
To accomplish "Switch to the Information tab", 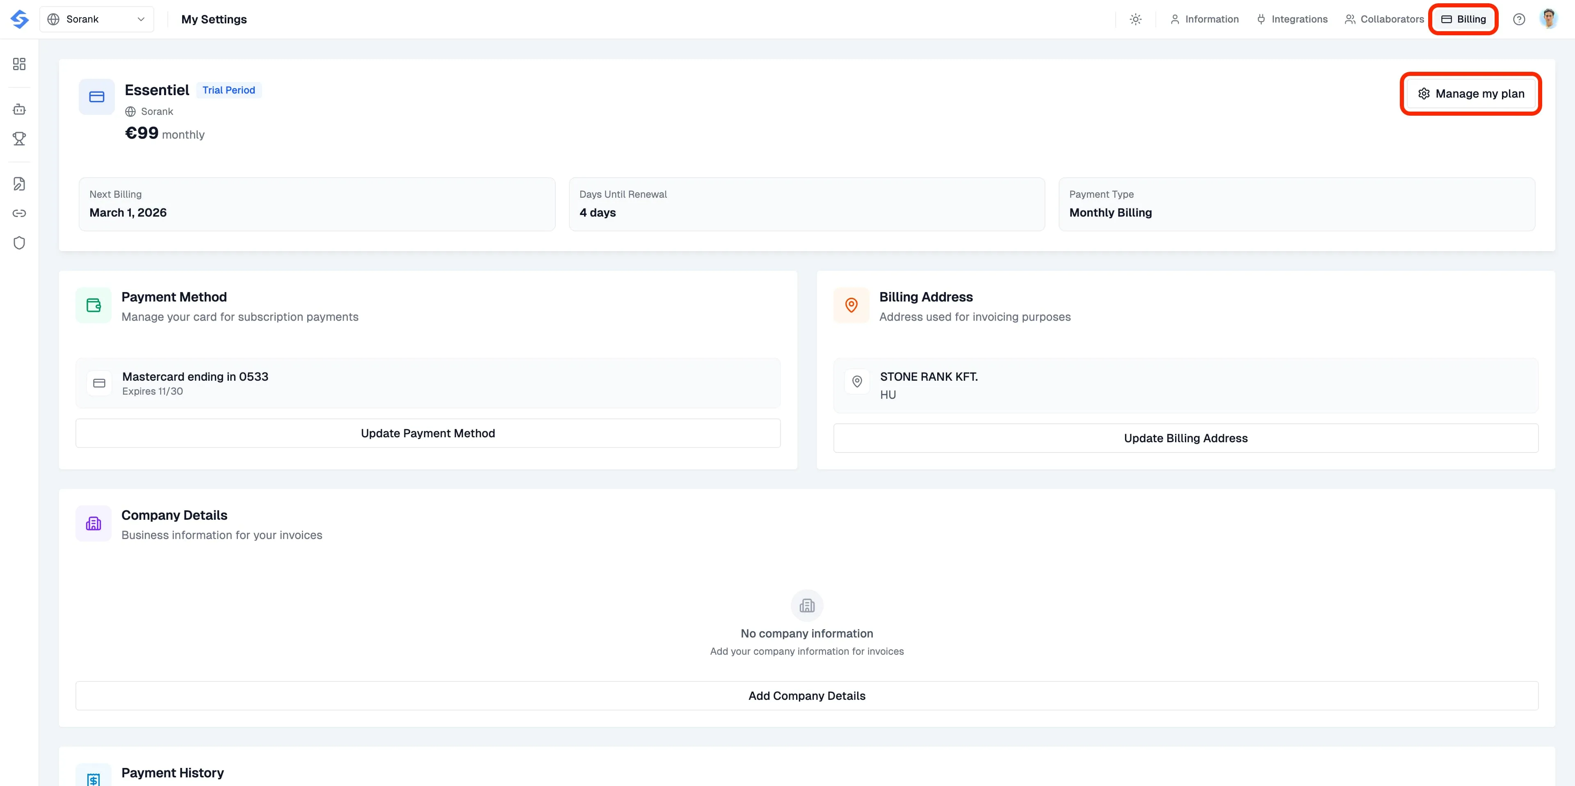I will 1205,19.
